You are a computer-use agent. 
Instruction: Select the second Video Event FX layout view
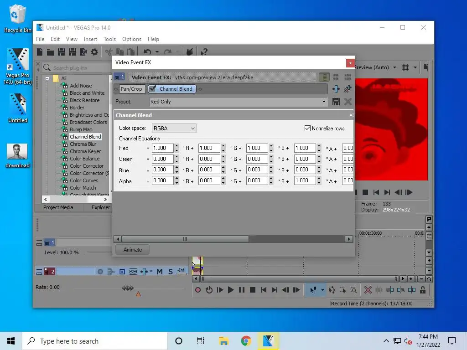point(336,77)
